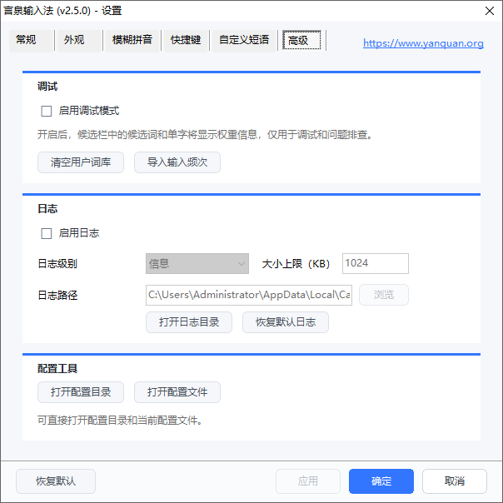This screenshot has height=503, width=503.
Task: Click the description starting with 开启后，候选栏中的候选词
Action: pyautogui.click(x=206, y=134)
